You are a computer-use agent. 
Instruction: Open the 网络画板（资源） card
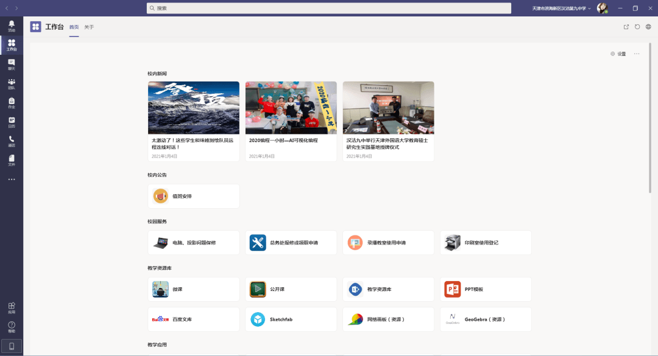(x=388, y=319)
